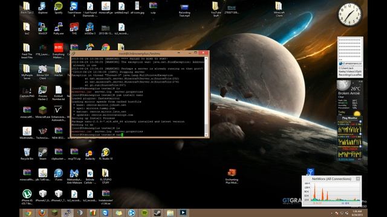
Task: Open the FTB Launcher desktop icon
Action: 43,49
